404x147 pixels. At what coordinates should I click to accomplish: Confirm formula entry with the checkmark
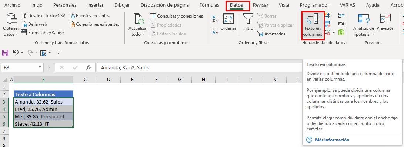pyautogui.click(x=75, y=67)
